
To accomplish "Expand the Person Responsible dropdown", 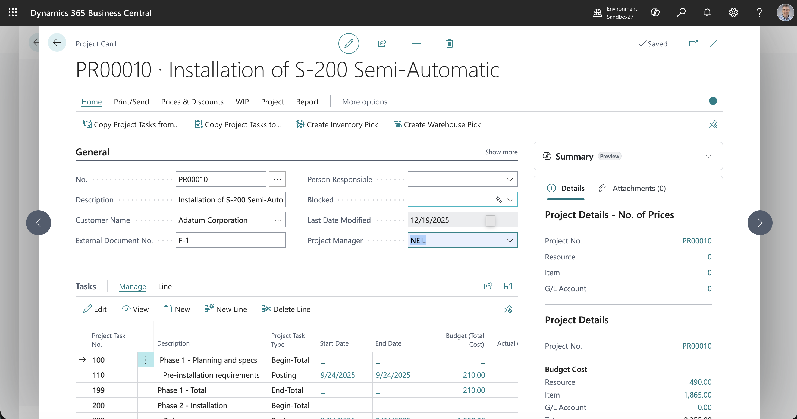I will 510,179.
